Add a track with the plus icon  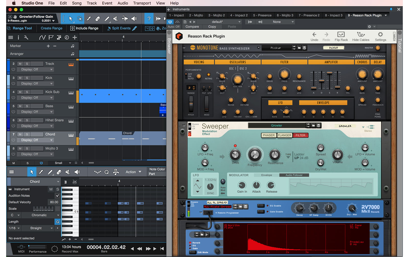(75, 38)
